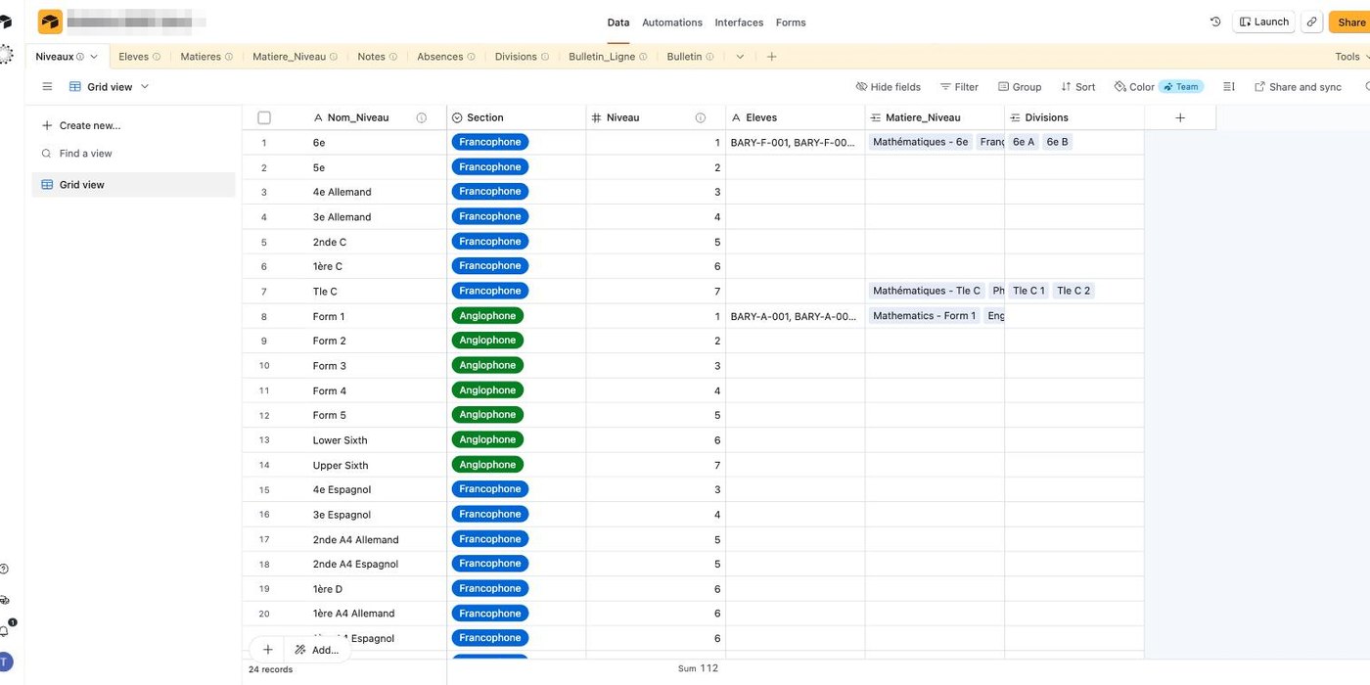Click the 'Upper Sixth' name cell
This screenshot has width=1370, height=685.
341,465
